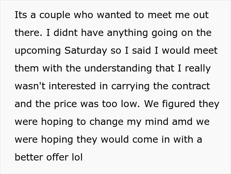231x174 pixels.
Task: Click the word "contract"
Action: tap(191, 86)
